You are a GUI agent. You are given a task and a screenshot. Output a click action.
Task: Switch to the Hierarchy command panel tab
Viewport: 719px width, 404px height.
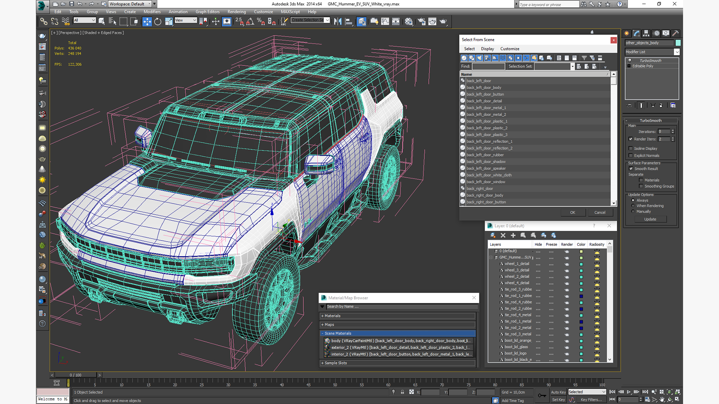tap(646, 33)
